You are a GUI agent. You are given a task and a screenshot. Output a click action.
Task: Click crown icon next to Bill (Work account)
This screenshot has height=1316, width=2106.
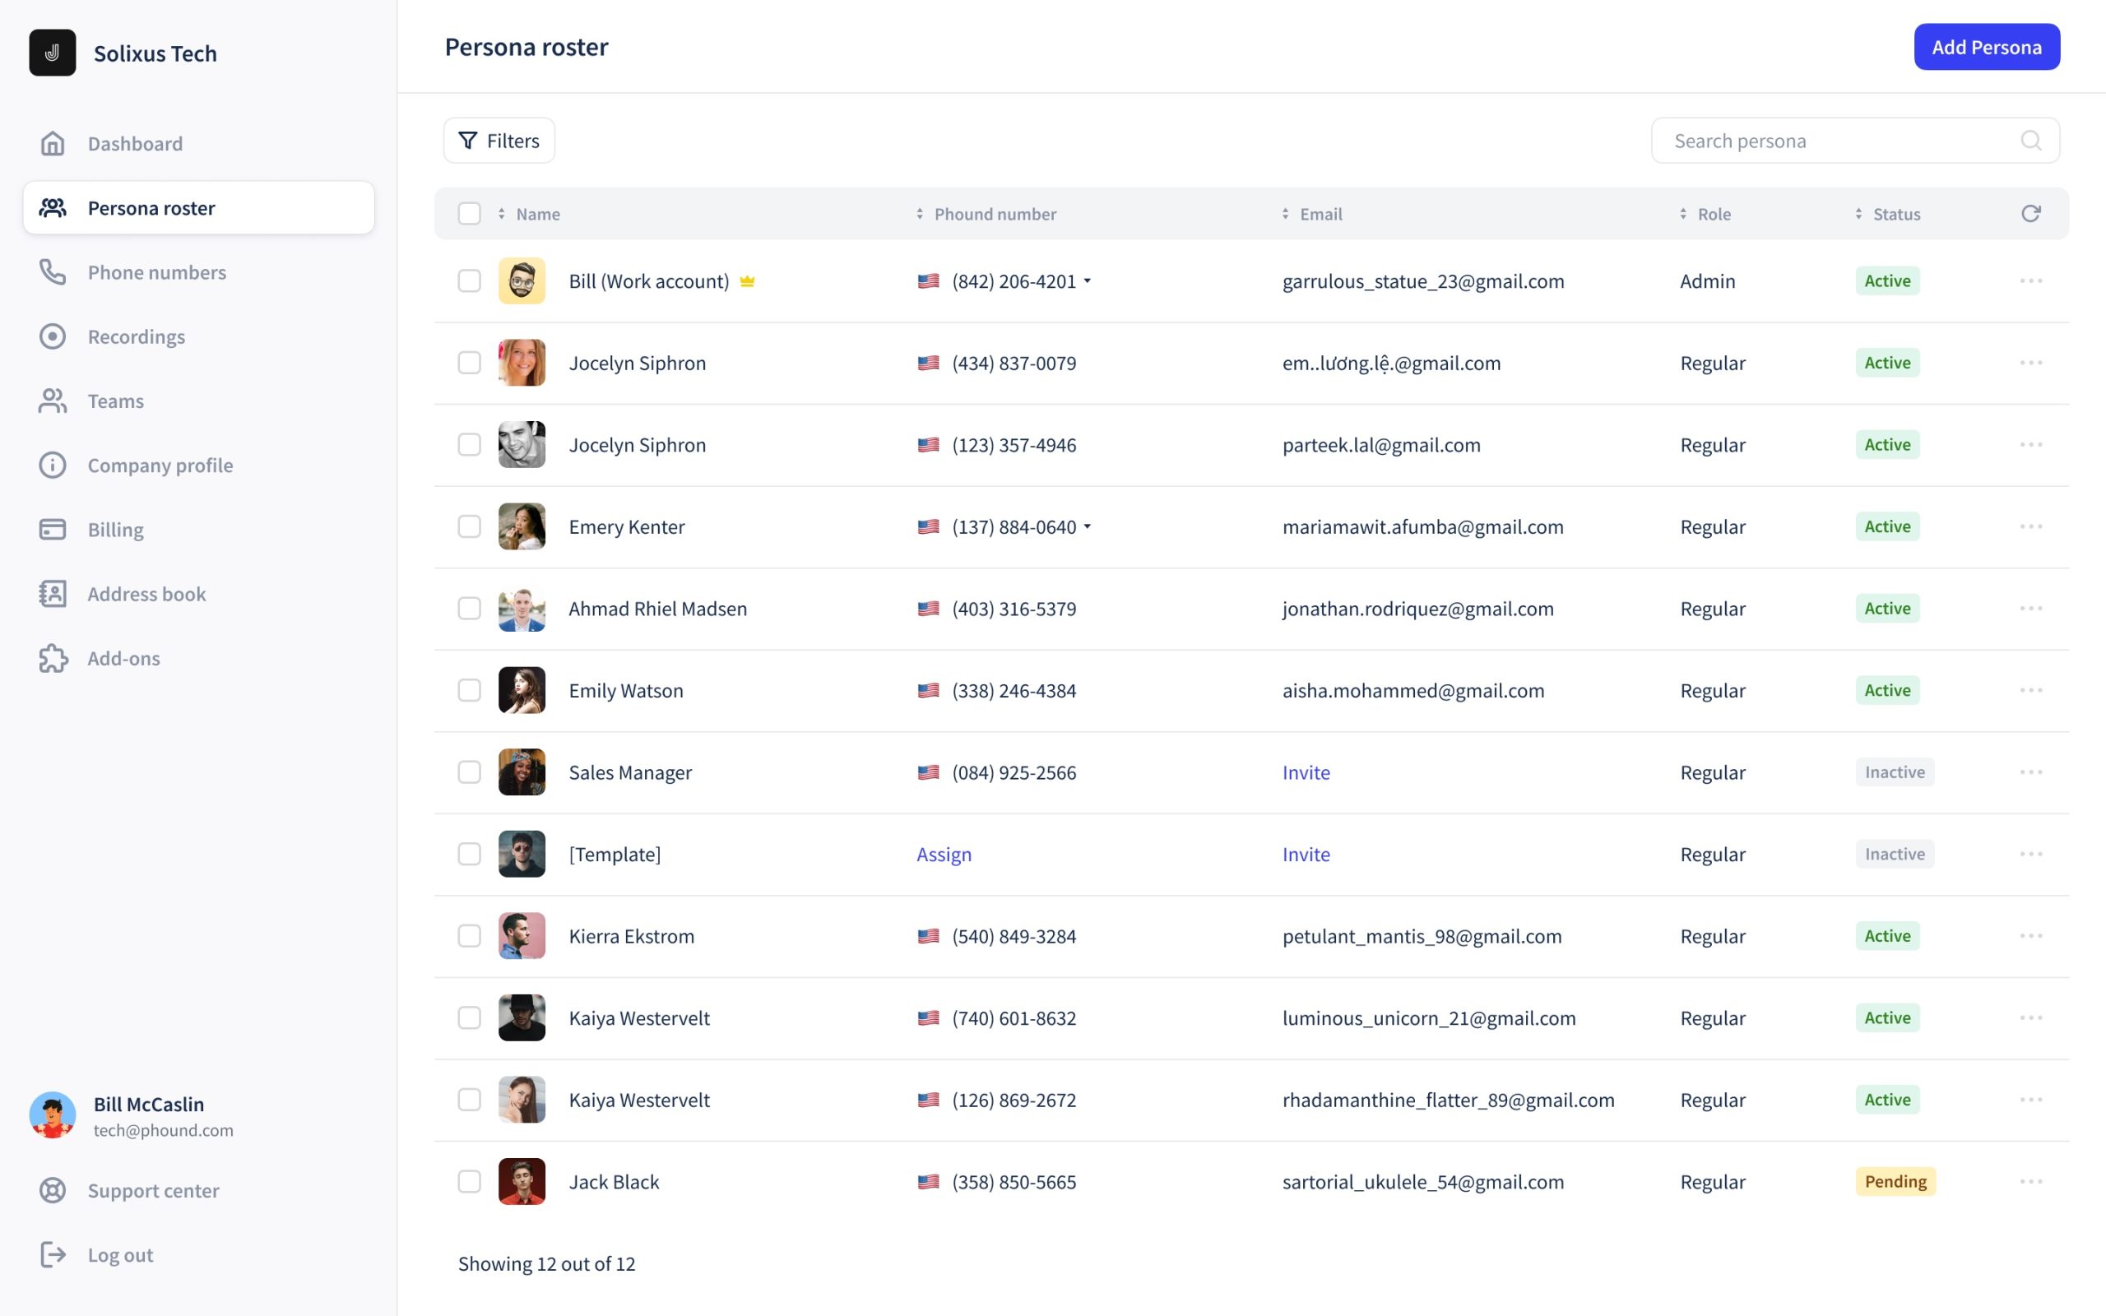coord(747,281)
